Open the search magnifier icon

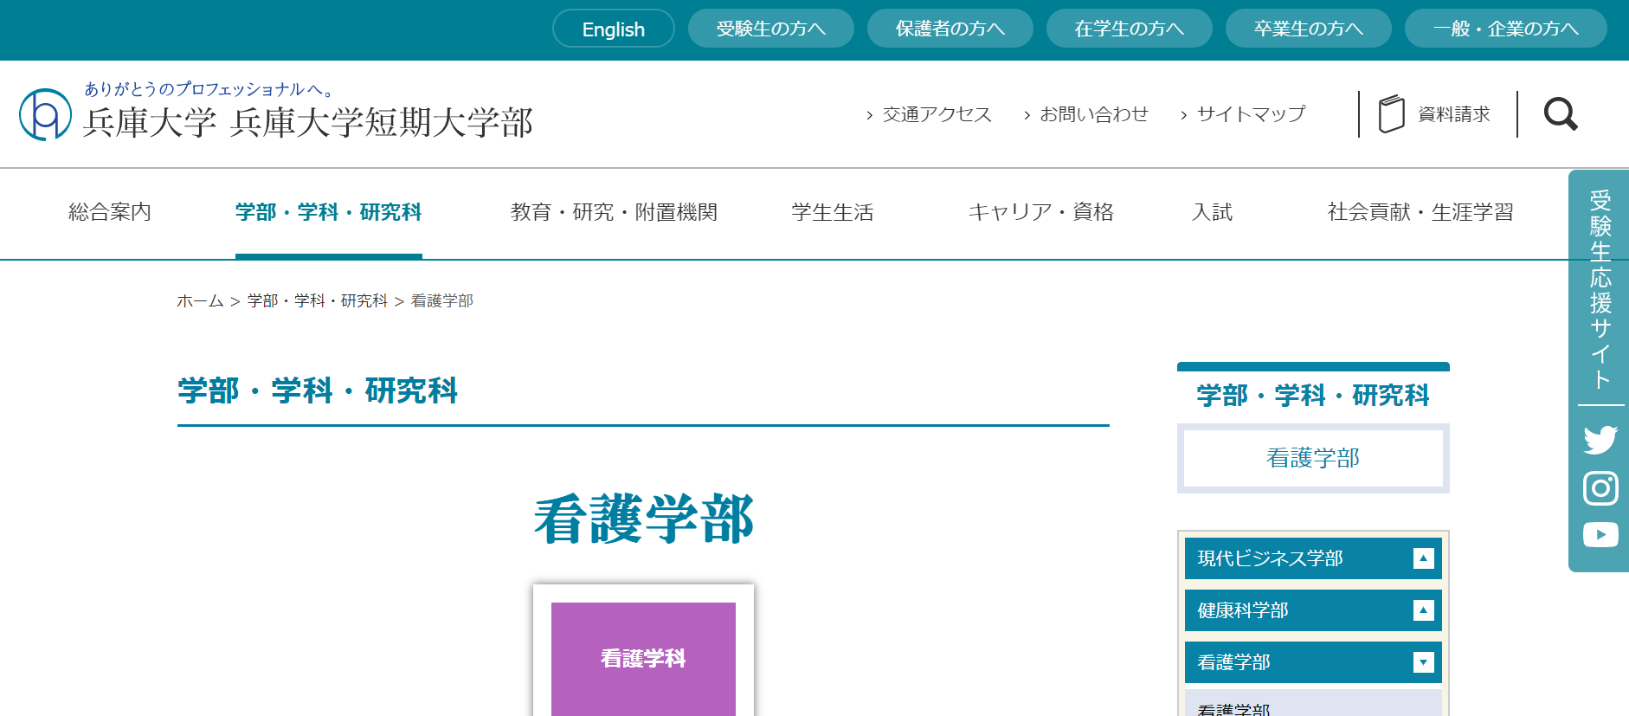(1561, 113)
